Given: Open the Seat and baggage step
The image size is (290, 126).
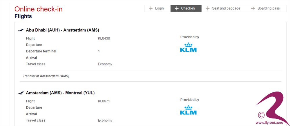Looking at the screenshot, I should coord(224,8).
